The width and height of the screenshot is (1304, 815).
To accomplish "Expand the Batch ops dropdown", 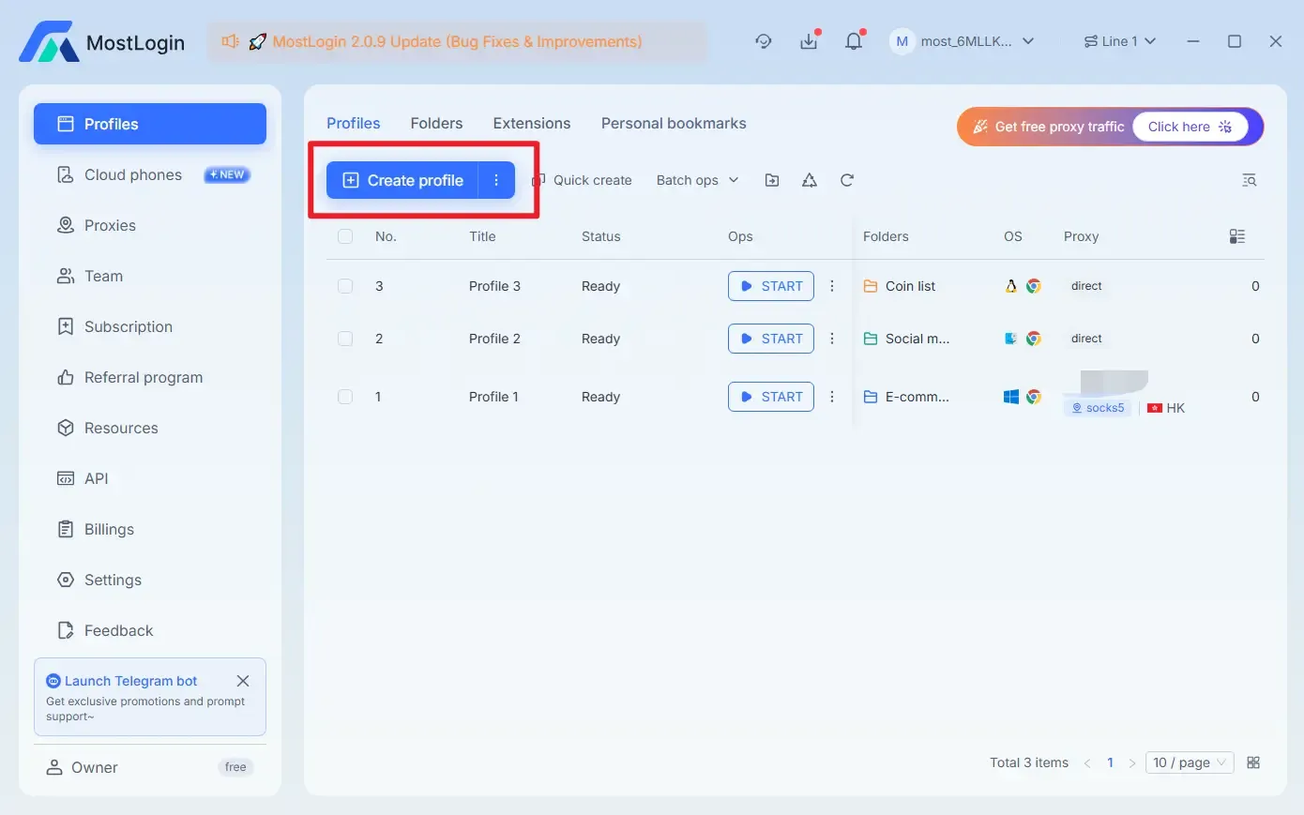I will click(696, 179).
